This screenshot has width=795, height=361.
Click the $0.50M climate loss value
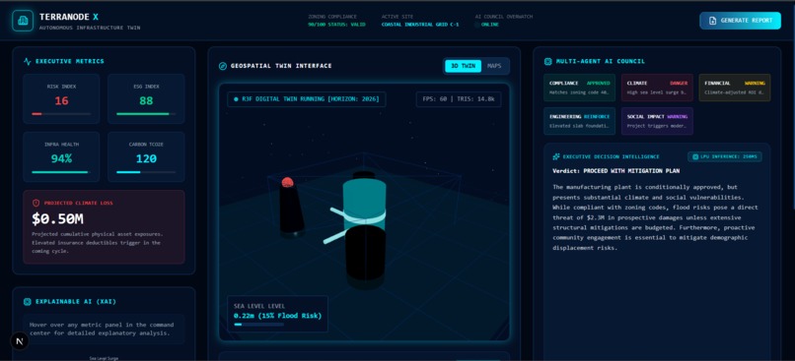pyautogui.click(x=58, y=219)
